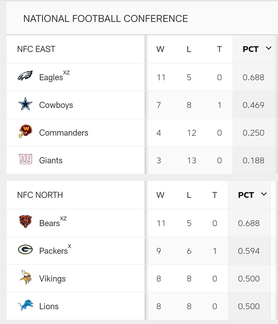Screen dimensions: 278x324
Task: Open the PCT sort dropdown in NFC East
Action: [268, 49]
